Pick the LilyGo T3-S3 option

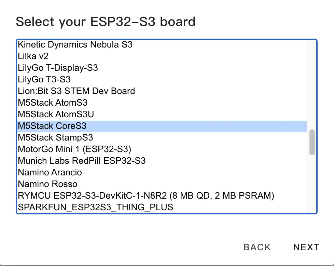coord(44,79)
